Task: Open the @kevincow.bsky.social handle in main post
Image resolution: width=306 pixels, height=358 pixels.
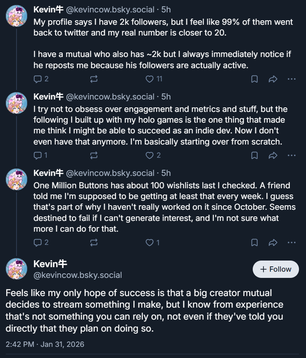Action: [x=78, y=275]
